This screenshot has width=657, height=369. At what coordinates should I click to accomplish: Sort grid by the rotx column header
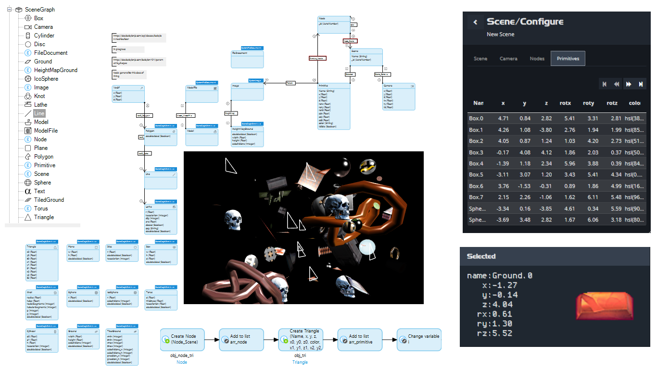[565, 103]
